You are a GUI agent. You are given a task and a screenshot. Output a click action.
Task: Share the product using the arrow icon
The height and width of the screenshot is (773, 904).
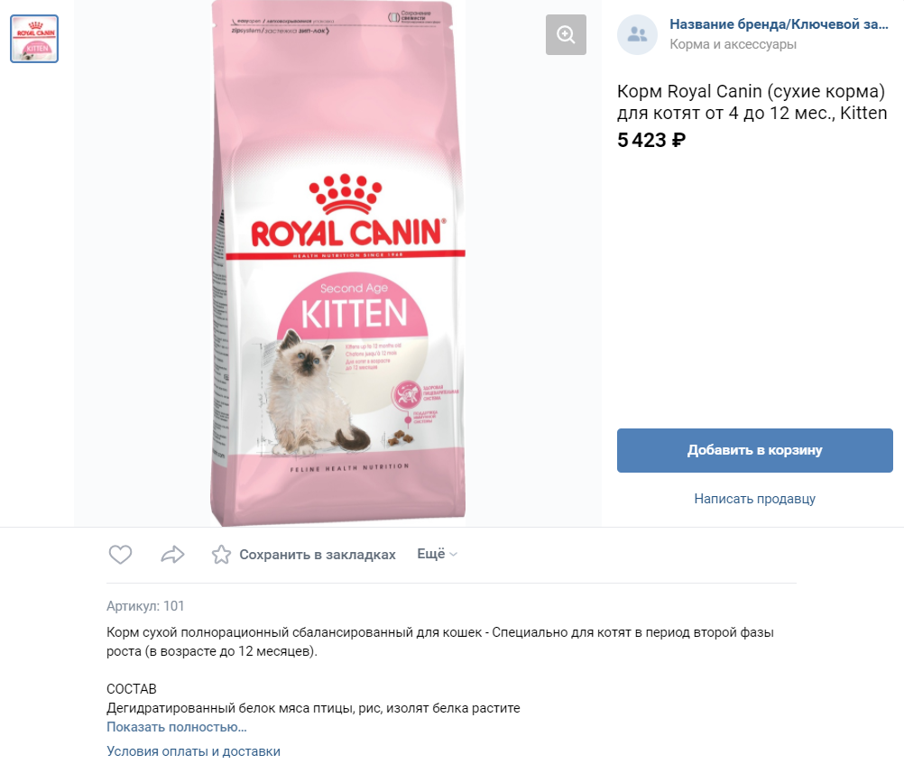point(172,555)
